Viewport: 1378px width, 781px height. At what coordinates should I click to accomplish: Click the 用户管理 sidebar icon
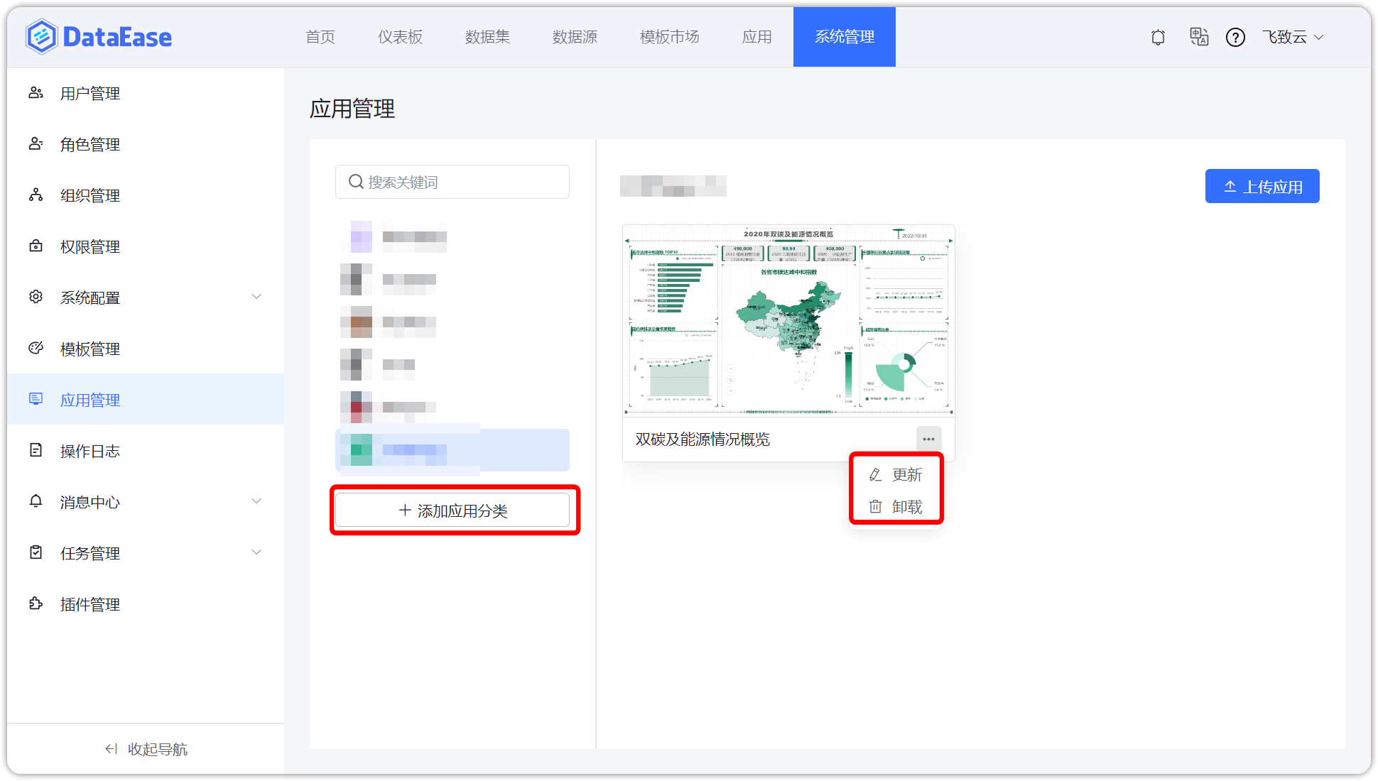point(36,93)
